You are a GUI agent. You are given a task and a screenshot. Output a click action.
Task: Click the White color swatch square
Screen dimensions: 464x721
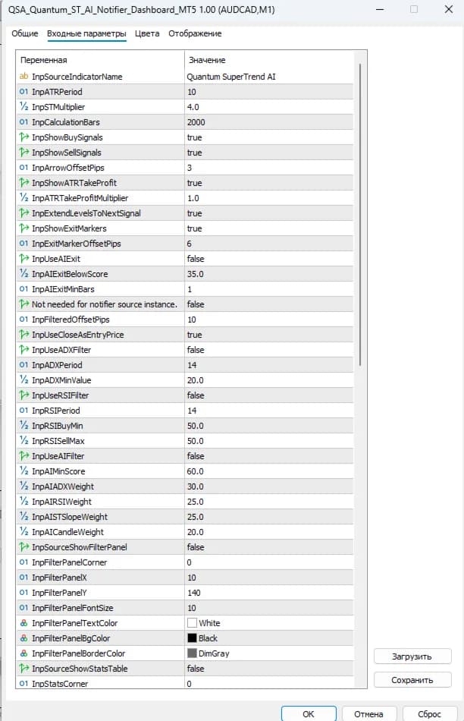pos(192,622)
